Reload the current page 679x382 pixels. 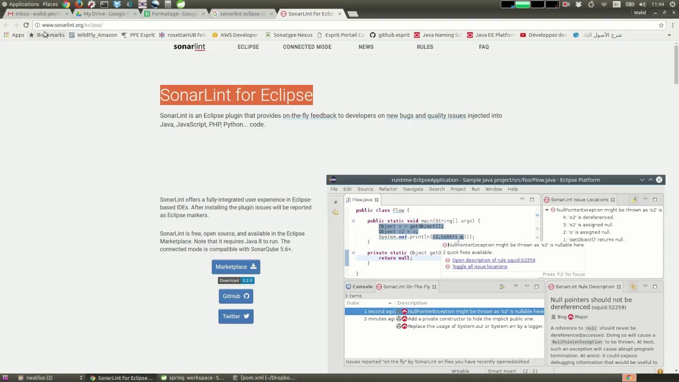[x=26, y=25]
